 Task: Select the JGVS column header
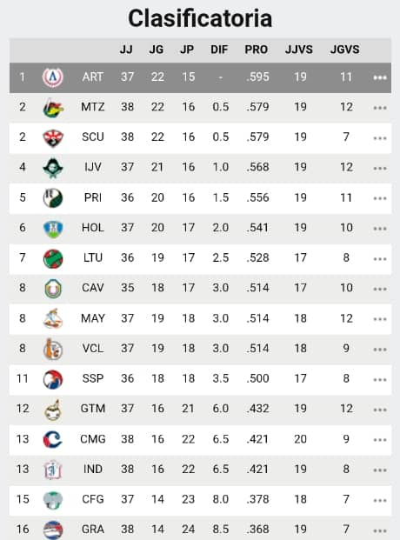344,50
